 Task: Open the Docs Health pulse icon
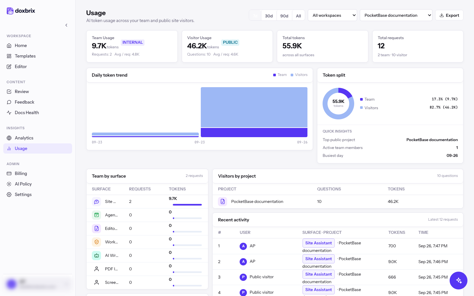9,113
